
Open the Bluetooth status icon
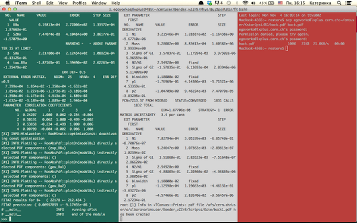(237, 3)
